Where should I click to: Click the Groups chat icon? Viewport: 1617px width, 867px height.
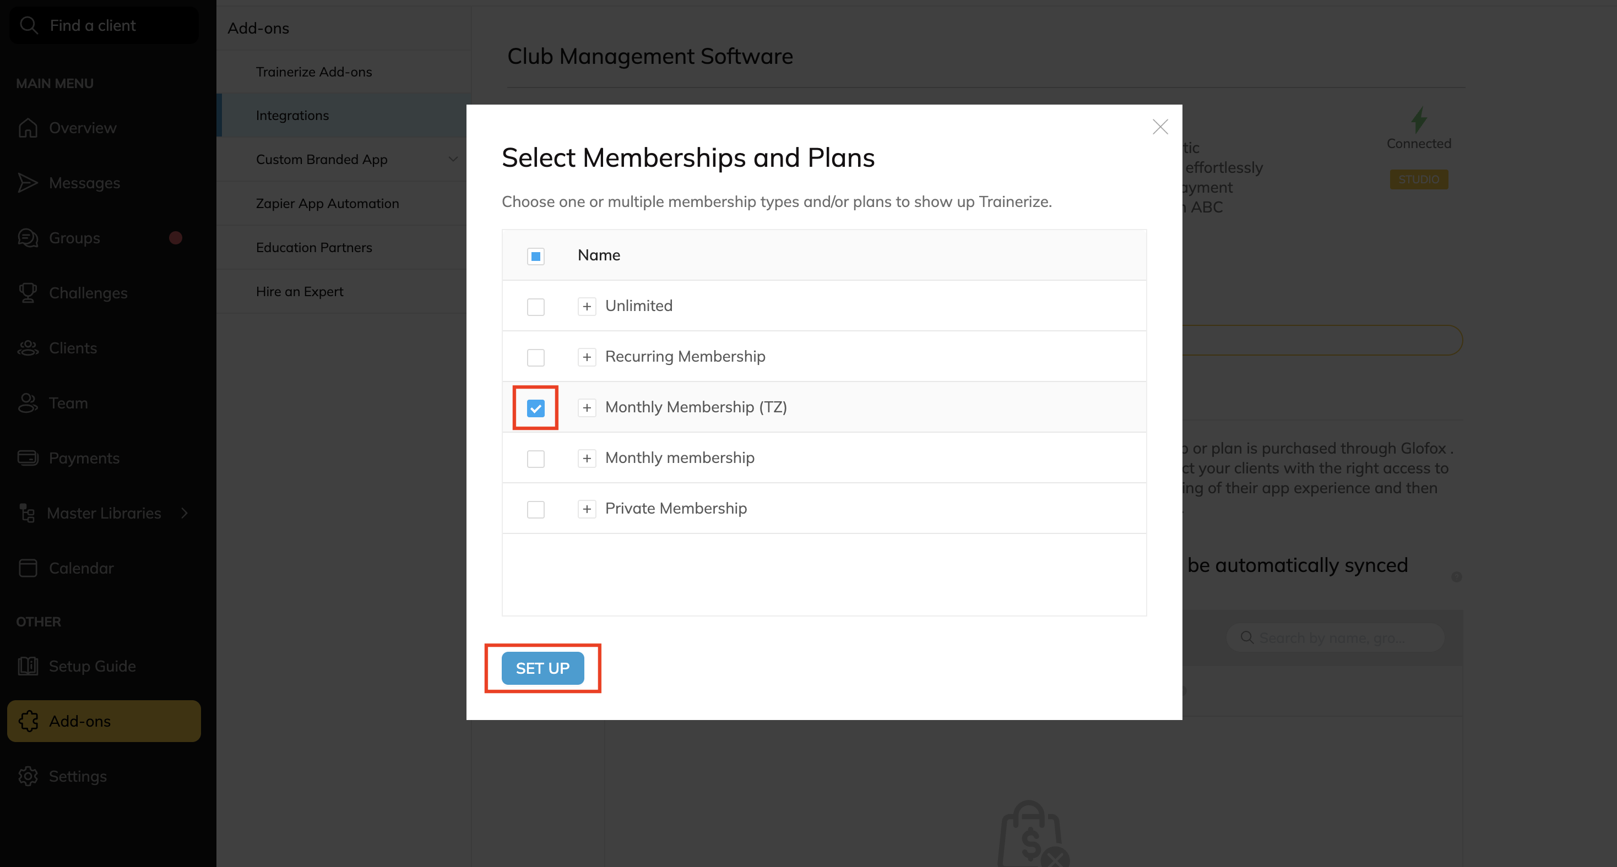[x=28, y=238]
